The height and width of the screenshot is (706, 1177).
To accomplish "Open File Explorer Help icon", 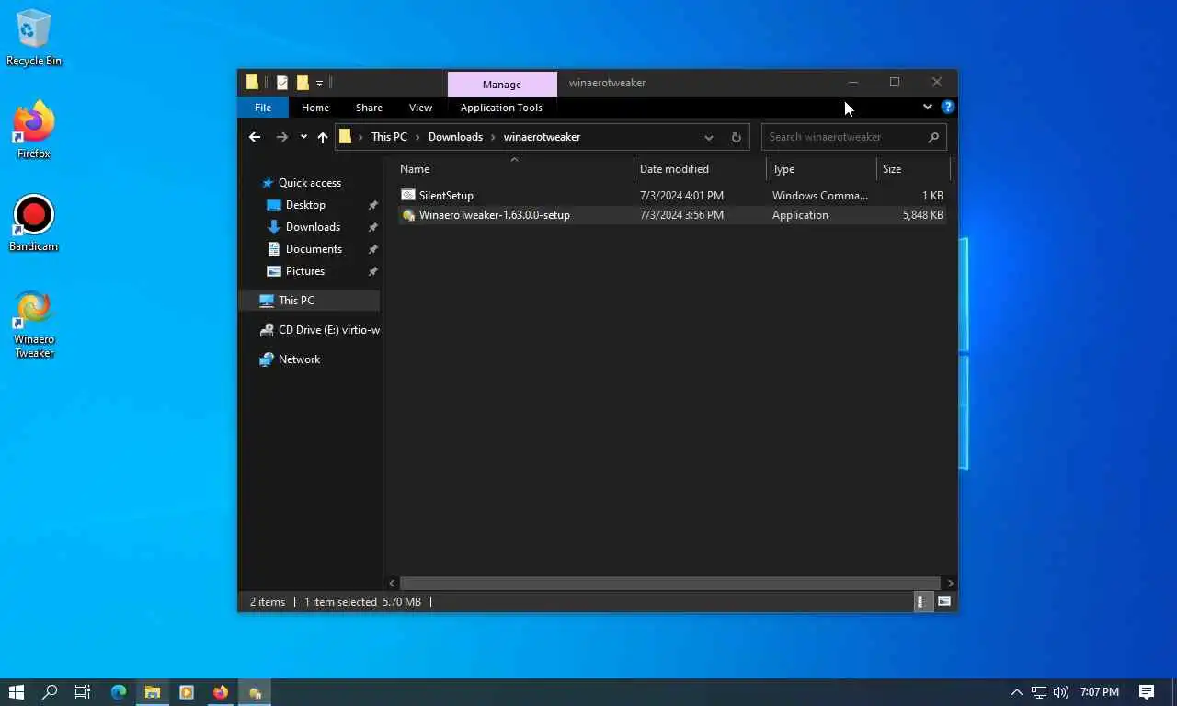I will coord(948,107).
